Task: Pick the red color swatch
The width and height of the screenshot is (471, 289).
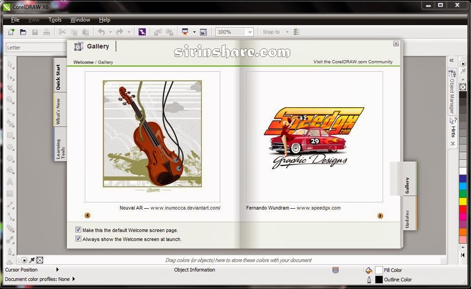Action: pyautogui.click(x=463, y=209)
